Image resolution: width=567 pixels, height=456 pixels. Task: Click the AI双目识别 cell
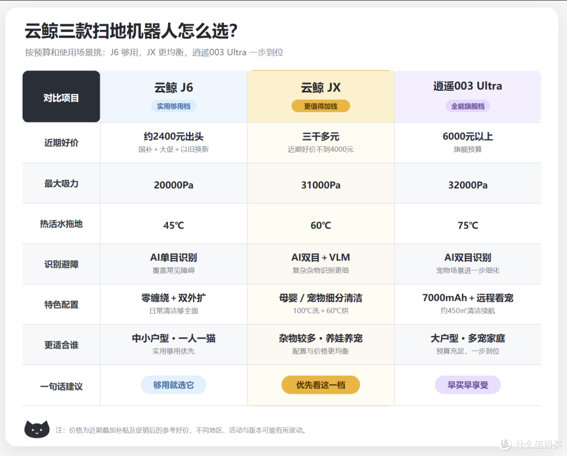(468, 258)
